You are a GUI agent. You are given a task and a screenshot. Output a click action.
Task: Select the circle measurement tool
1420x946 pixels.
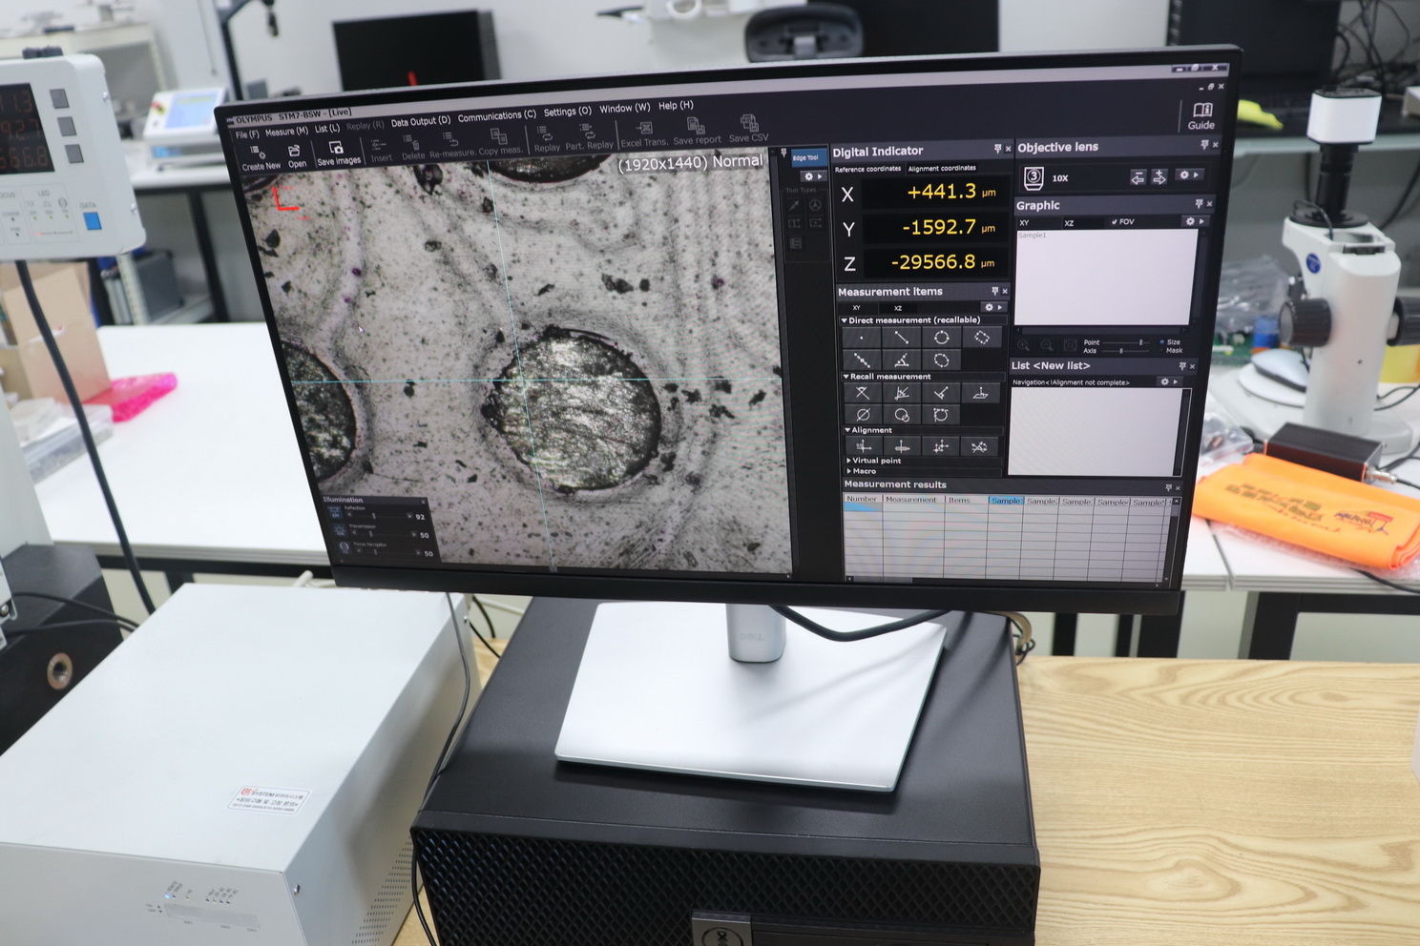(x=941, y=338)
